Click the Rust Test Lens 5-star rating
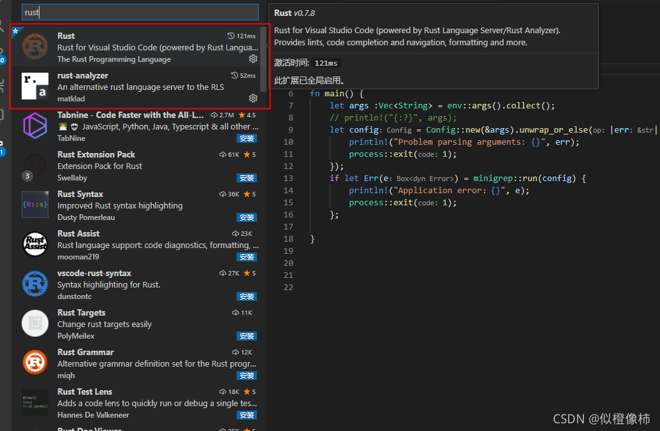The width and height of the screenshot is (660, 431). click(249, 392)
